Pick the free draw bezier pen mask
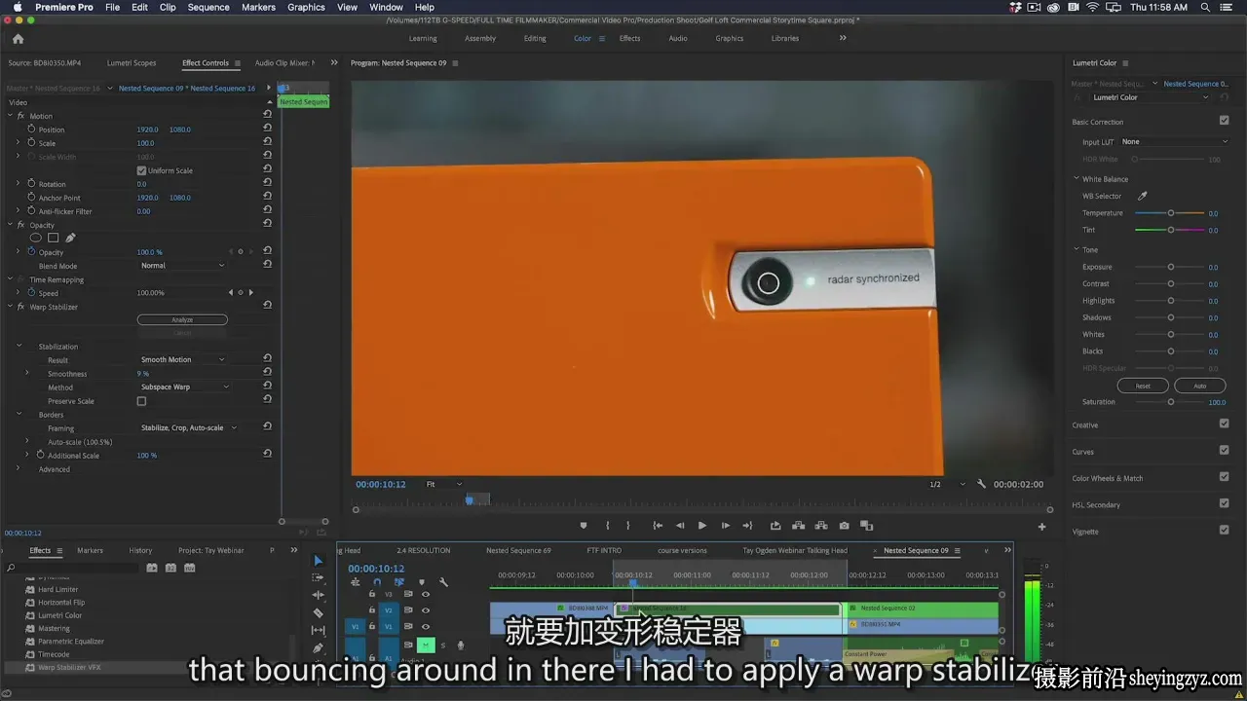This screenshot has height=701, width=1247. click(x=70, y=238)
